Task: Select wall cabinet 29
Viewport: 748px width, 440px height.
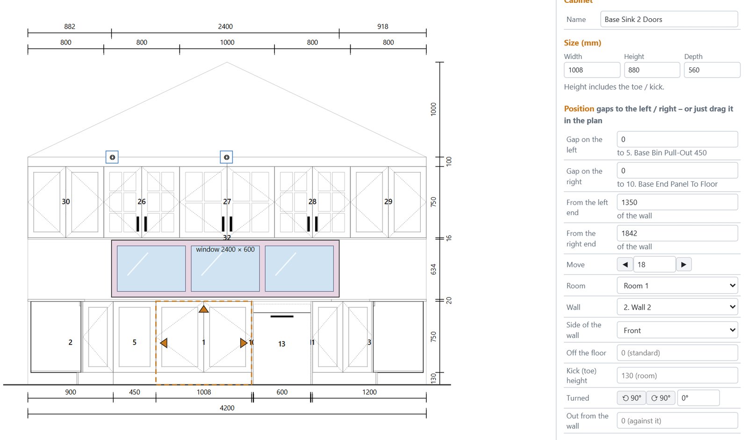Action: point(388,202)
